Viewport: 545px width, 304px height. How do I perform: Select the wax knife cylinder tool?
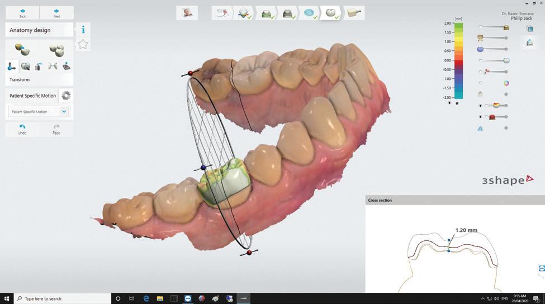(39, 66)
